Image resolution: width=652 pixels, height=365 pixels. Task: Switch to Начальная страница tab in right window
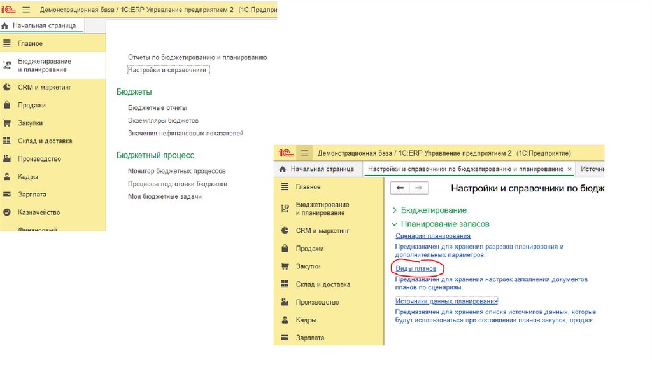[316, 169]
